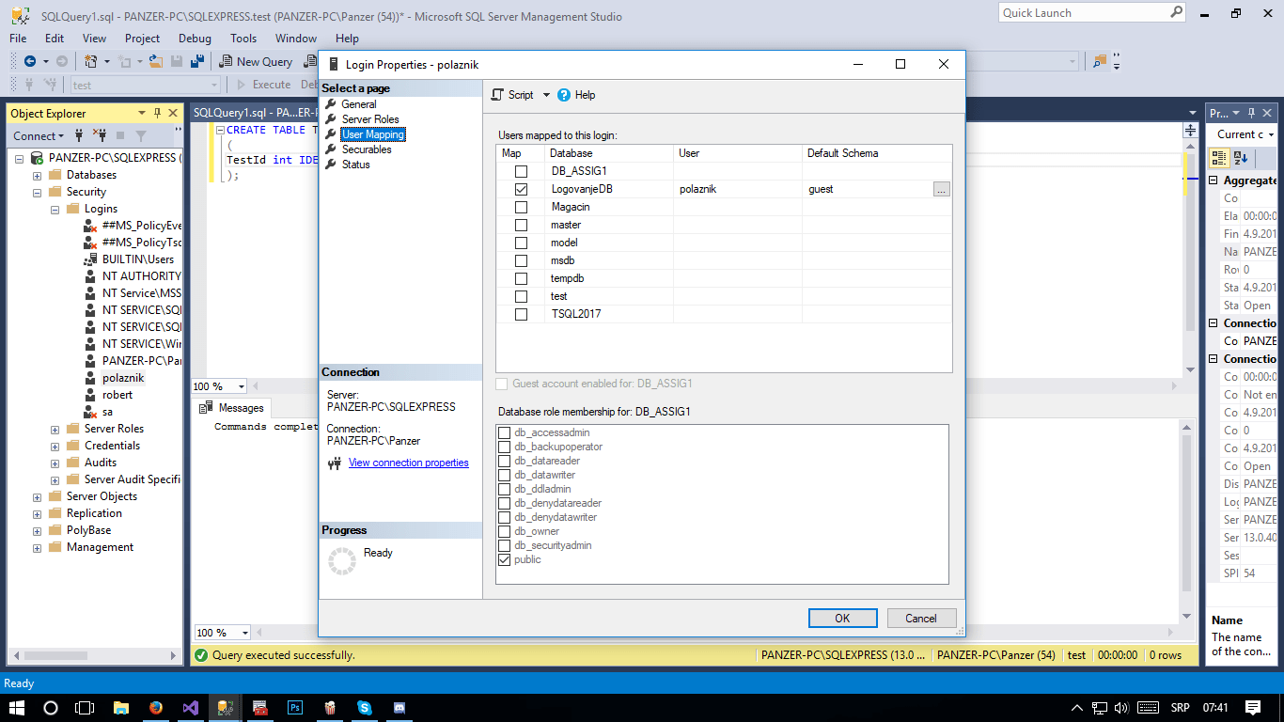This screenshot has height=722, width=1284.
Task: Click the Save All icon in the toolbar
Action: point(197,61)
